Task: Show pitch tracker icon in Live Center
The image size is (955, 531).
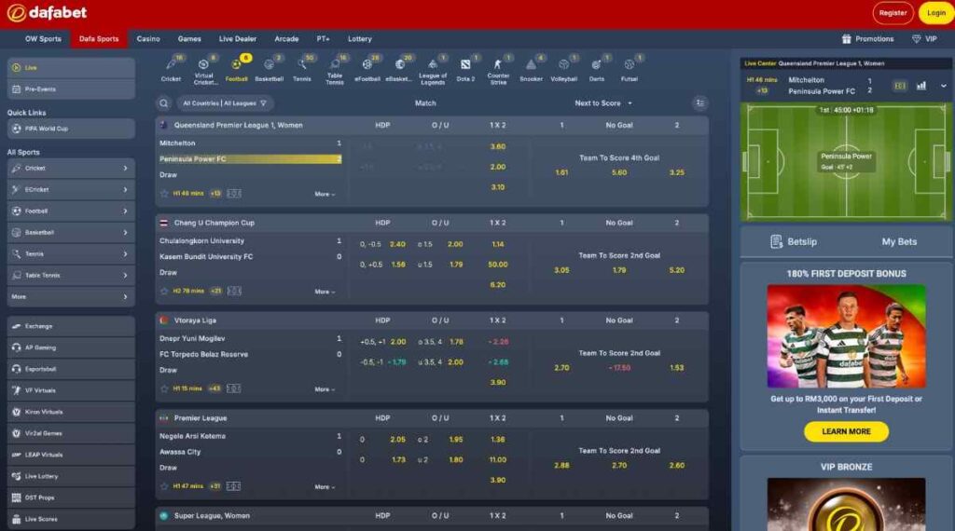Action: pos(900,86)
